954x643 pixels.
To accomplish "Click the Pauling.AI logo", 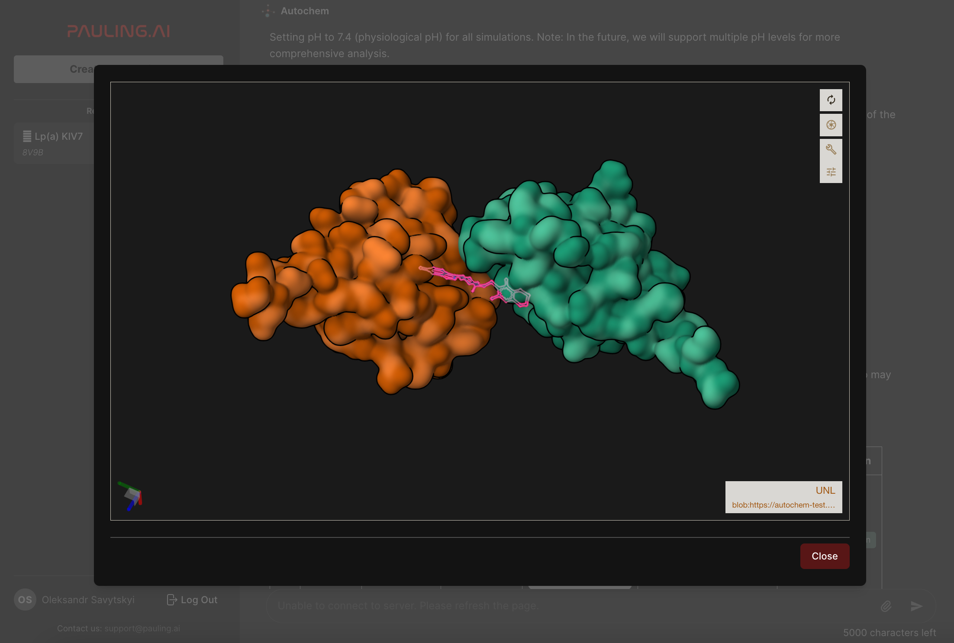I will (118, 31).
